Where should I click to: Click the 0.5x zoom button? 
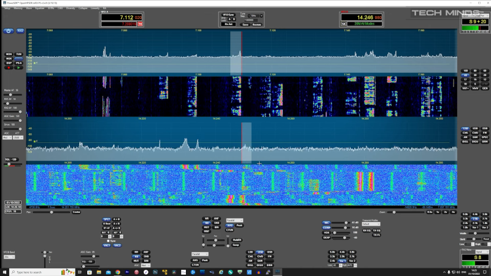point(430,212)
